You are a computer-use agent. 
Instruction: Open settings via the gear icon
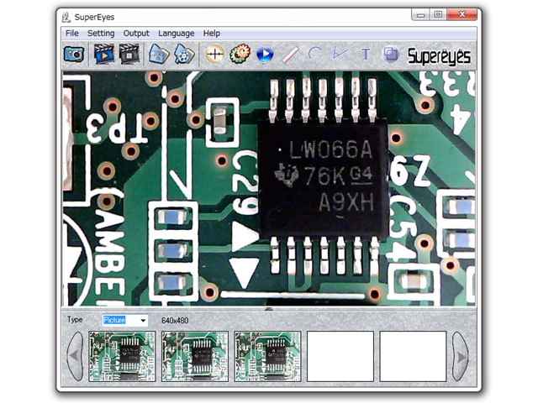[240, 54]
